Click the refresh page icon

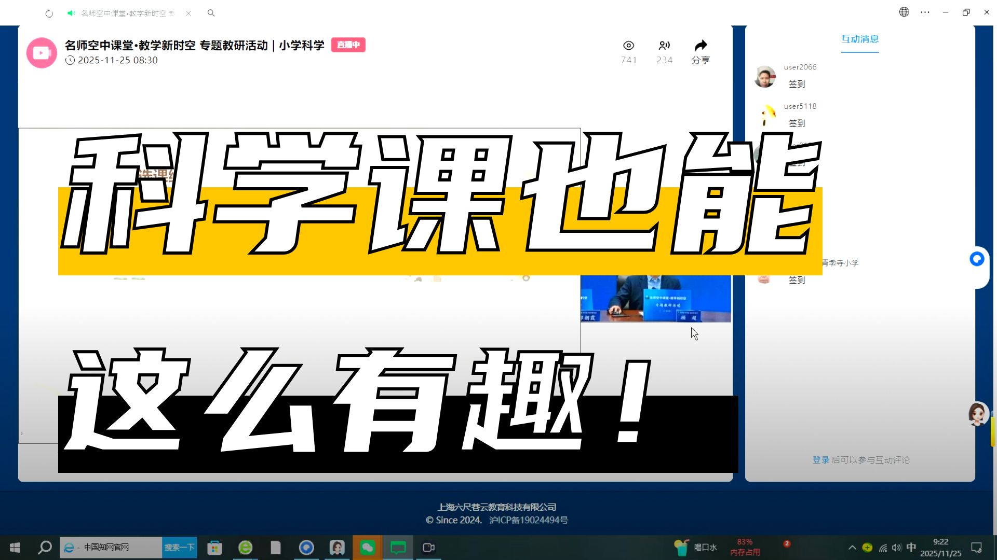click(x=49, y=13)
